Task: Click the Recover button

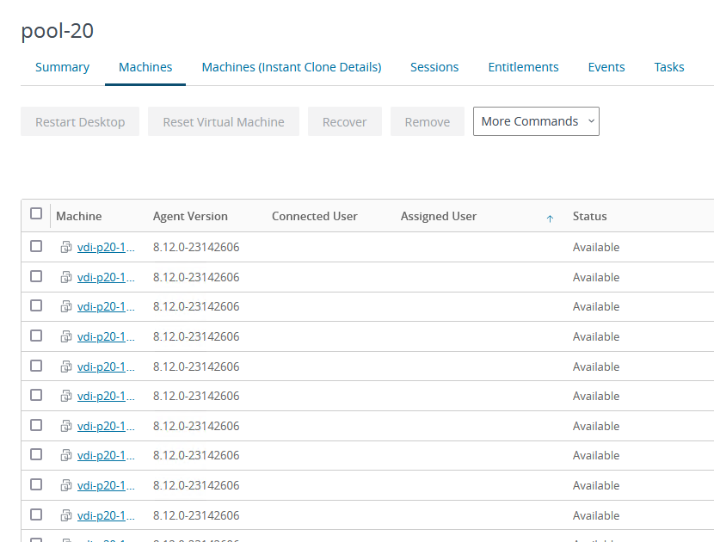Action: click(345, 121)
